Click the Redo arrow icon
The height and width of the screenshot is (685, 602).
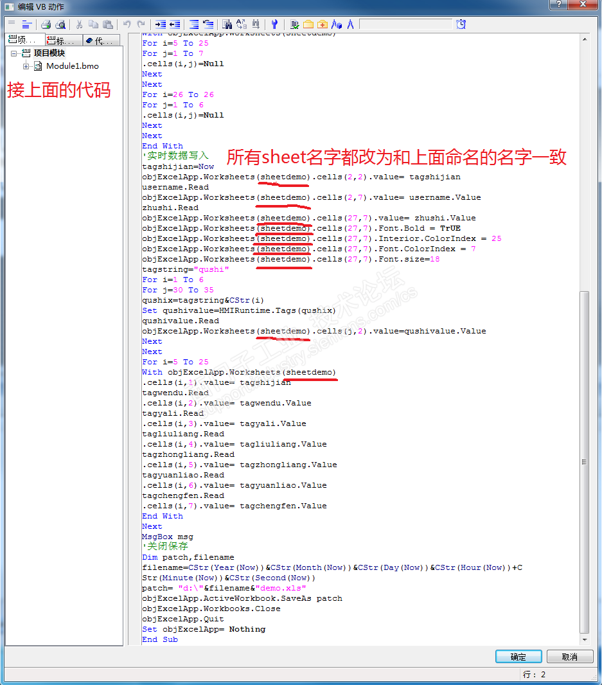pos(141,24)
